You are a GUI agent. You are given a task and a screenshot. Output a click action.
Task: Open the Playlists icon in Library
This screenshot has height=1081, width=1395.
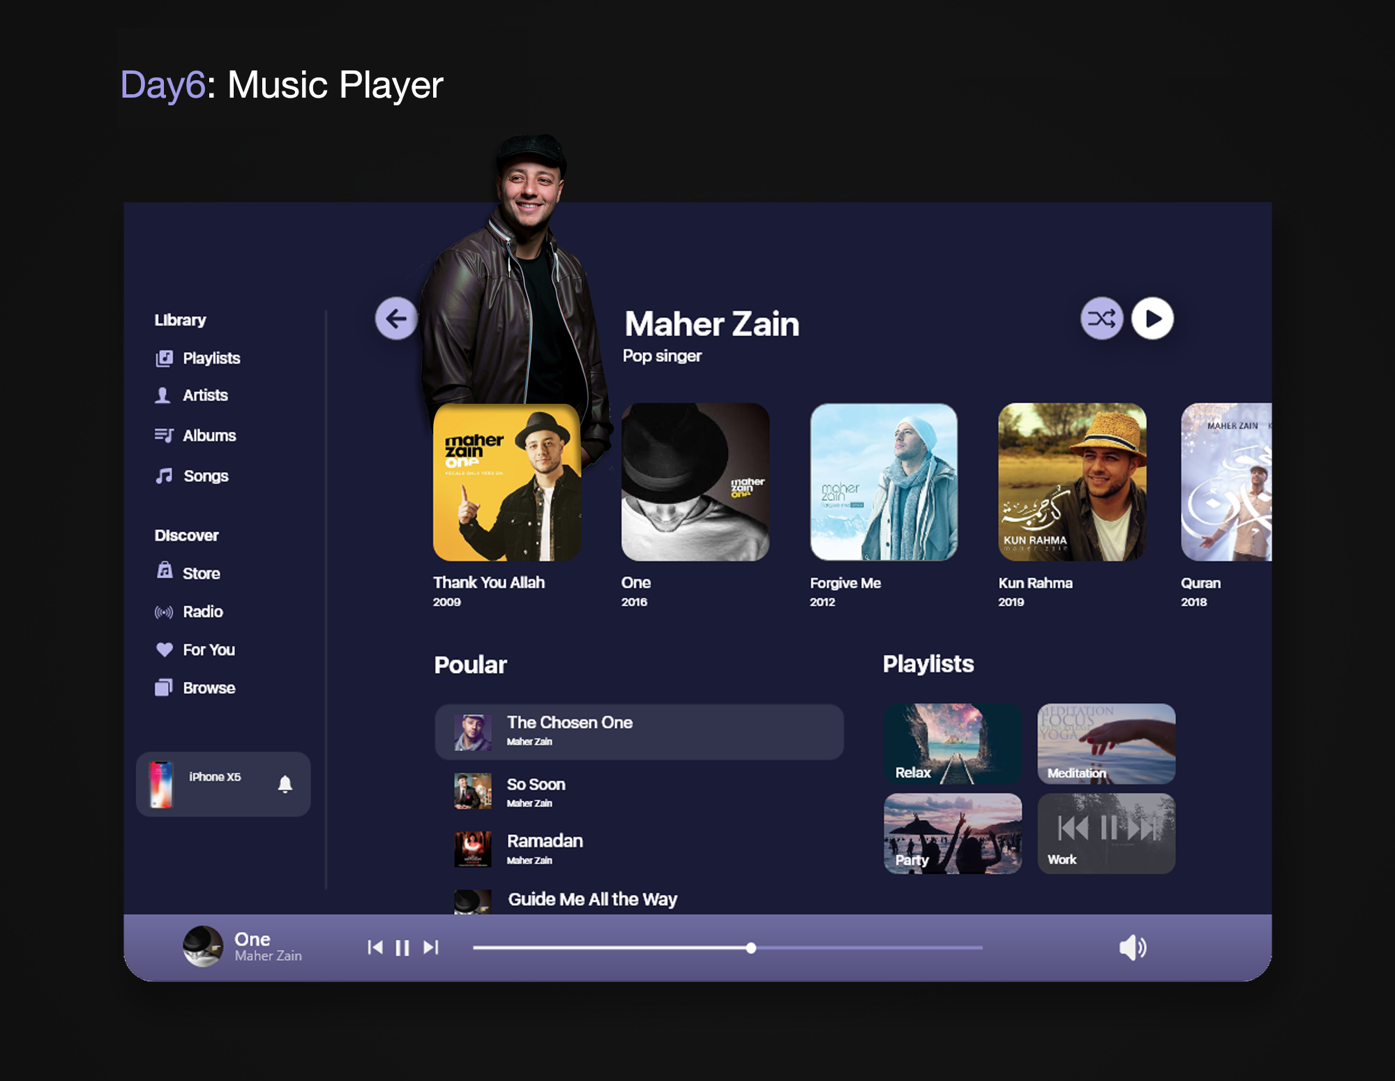[x=164, y=358]
